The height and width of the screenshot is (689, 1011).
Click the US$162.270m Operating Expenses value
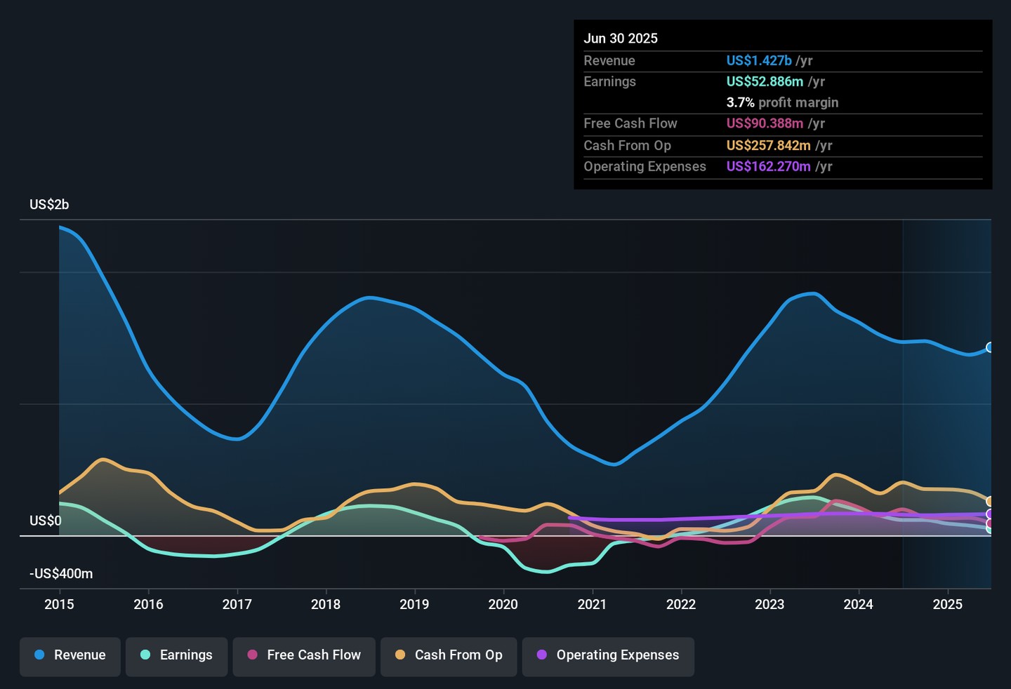[x=768, y=167]
